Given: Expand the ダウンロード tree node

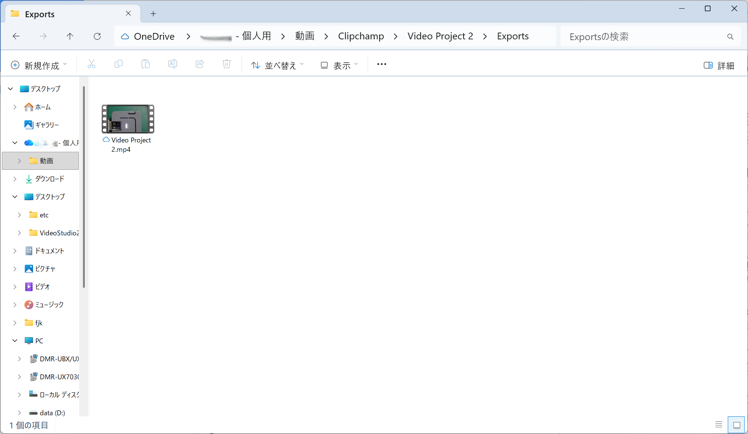Looking at the screenshot, I should 15,179.
